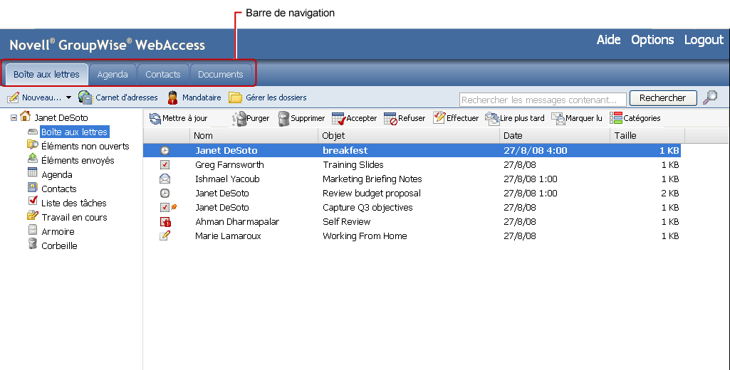Click the Accepter calendar check icon
The image size is (730, 370).
(x=338, y=118)
